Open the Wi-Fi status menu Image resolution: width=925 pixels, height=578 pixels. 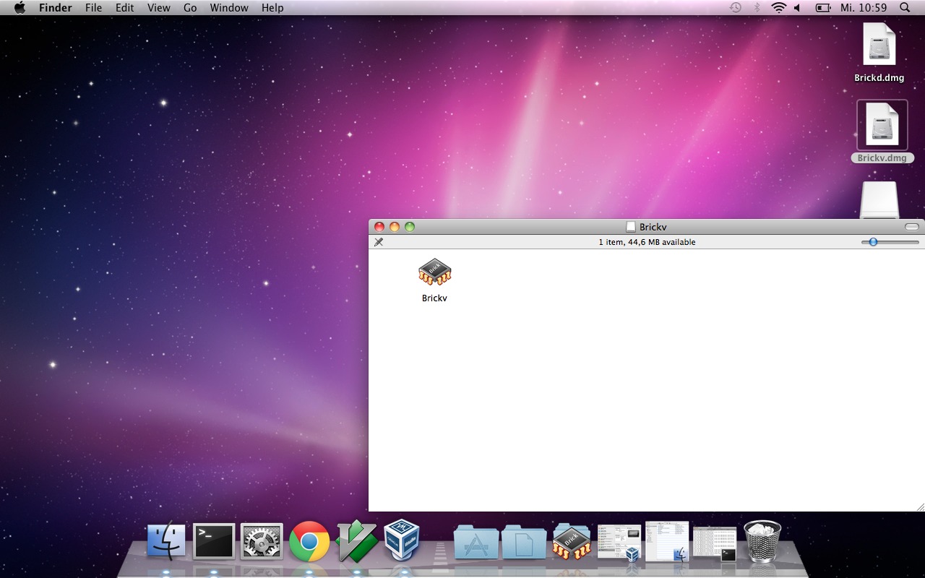pos(778,8)
